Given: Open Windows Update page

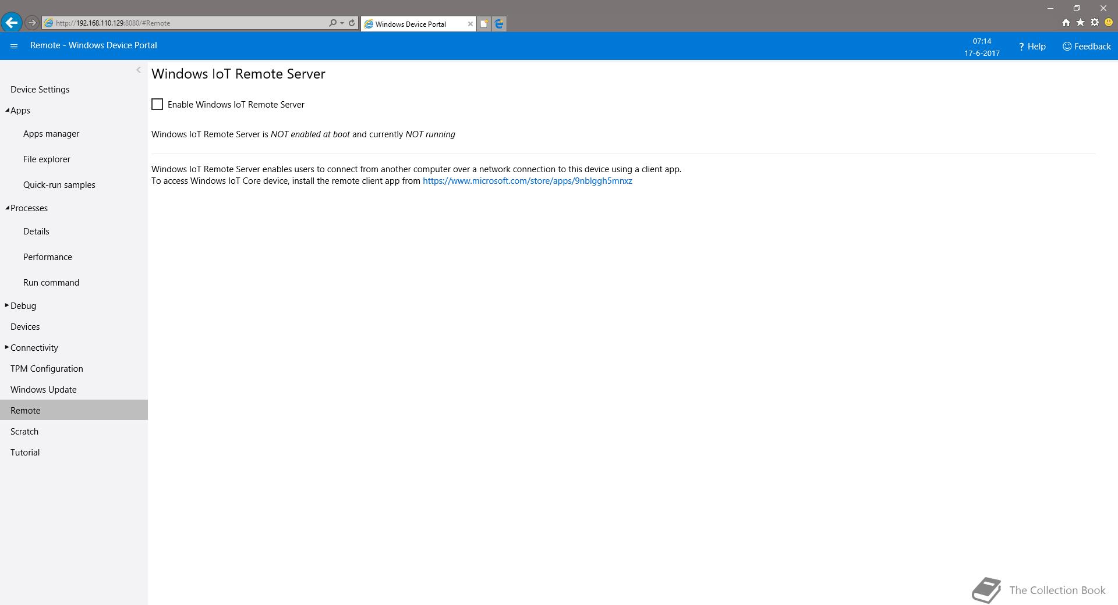Looking at the screenshot, I should coord(44,390).
